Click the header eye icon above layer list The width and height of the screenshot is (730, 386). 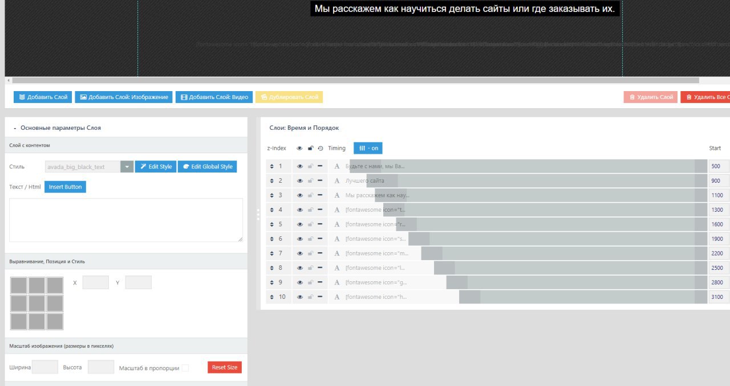coord(300,148)
